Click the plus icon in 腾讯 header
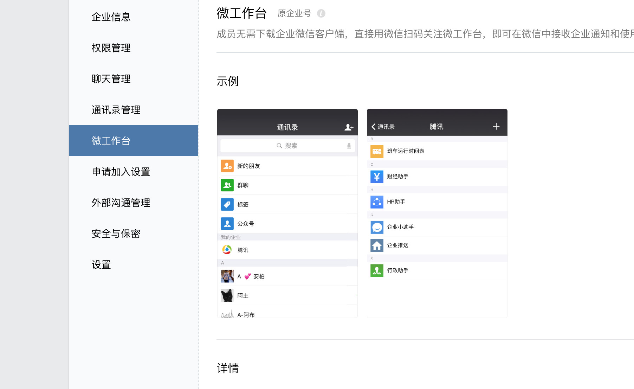Image resolution: width=634 pixels, height=389 pixels. click(x=496, y=126)
